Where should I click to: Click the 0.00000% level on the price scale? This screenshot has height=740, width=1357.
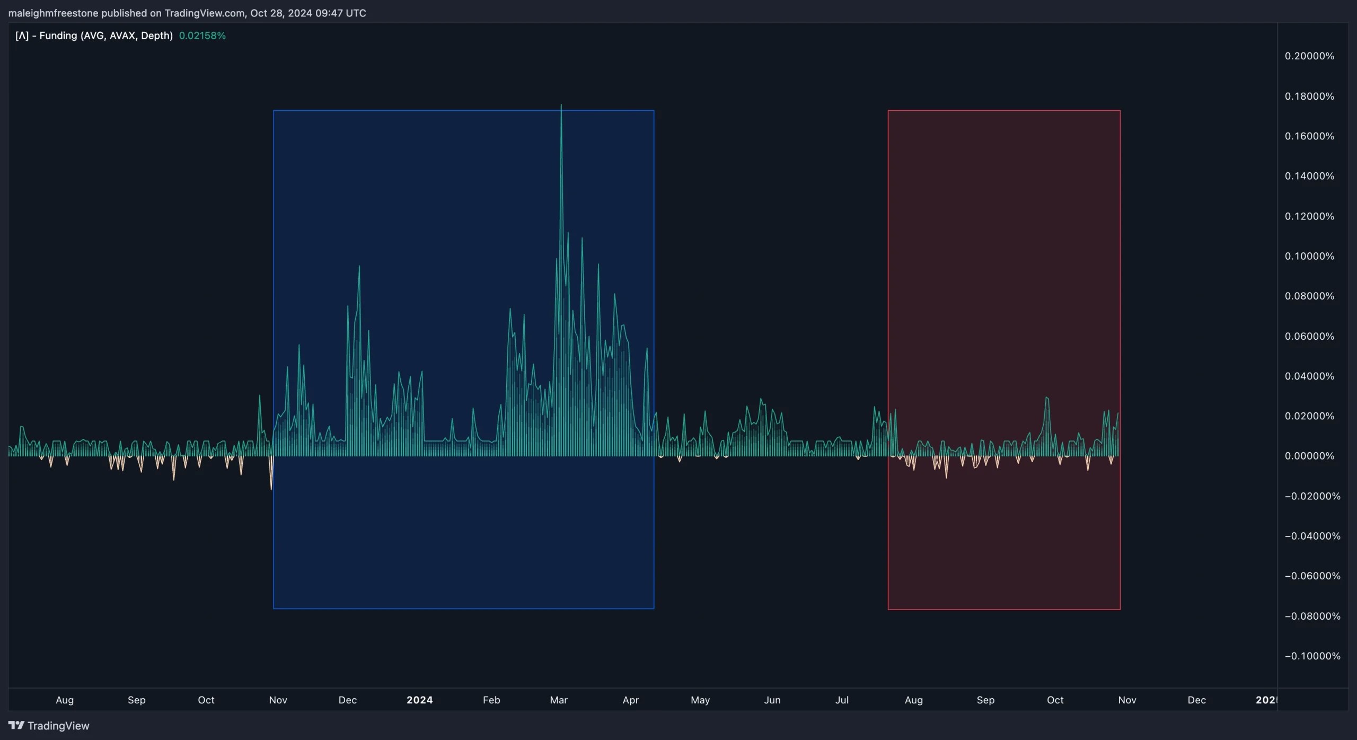(x=1309, y=455)
